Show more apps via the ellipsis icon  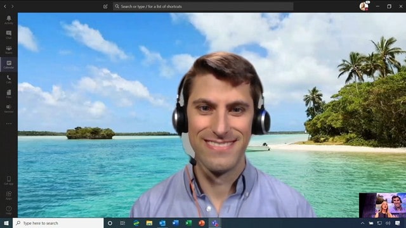tap(8, 123)
